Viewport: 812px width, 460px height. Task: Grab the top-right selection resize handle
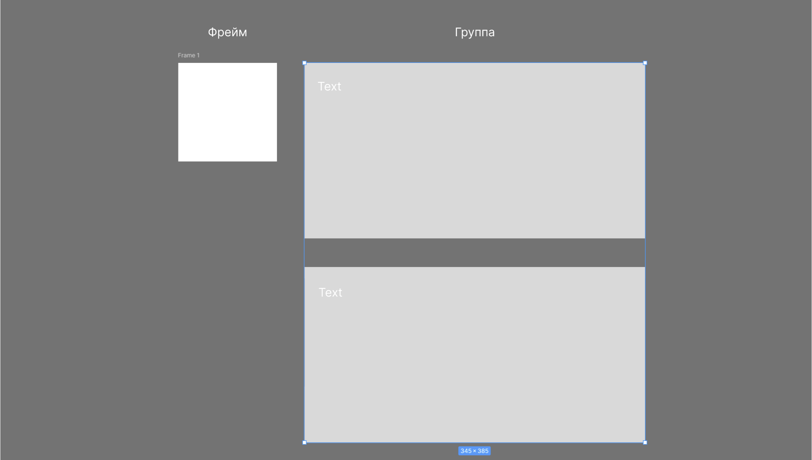point(645,63)
